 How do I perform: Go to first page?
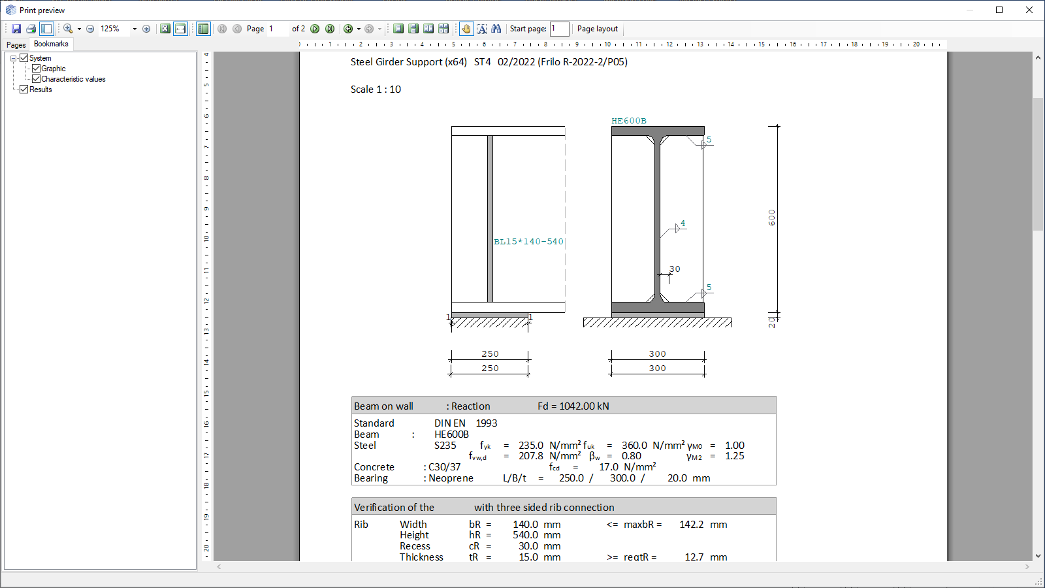(x=222, y=29)
